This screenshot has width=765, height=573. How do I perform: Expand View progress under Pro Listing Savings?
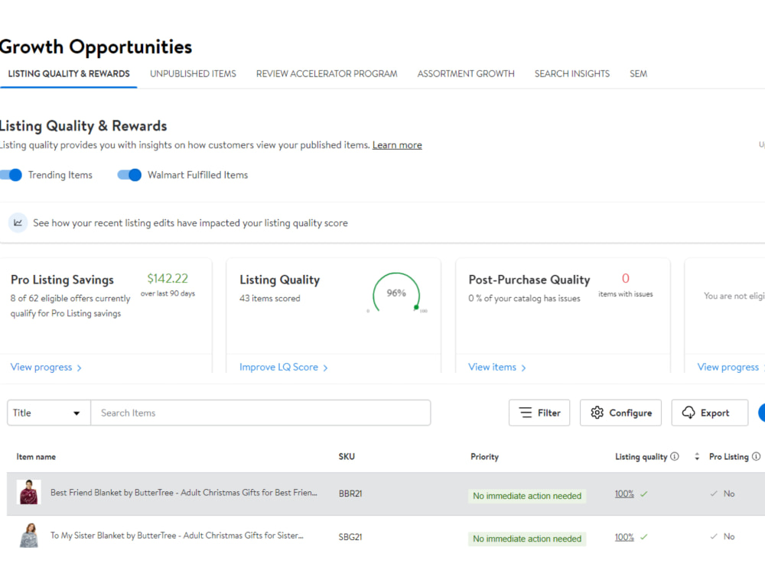[x=46, y=367]
